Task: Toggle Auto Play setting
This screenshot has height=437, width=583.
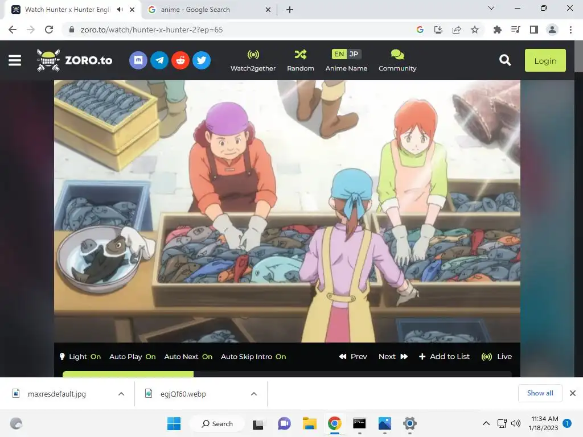Action: click(x=132, y=357)
